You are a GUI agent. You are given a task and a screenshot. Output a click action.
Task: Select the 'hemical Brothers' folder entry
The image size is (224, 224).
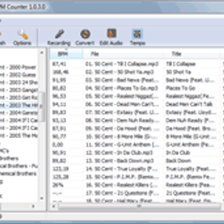point(18,173)
